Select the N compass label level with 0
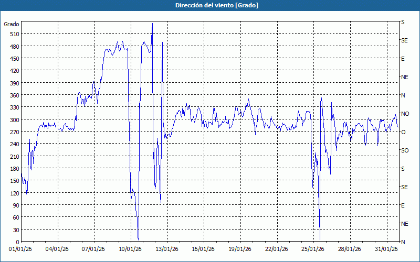 (403, 242)
